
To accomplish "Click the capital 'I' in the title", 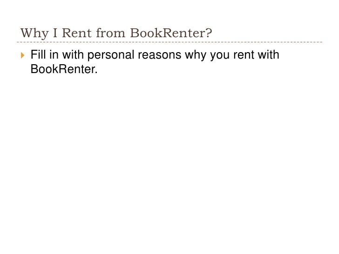I will (x=55, y=33).
